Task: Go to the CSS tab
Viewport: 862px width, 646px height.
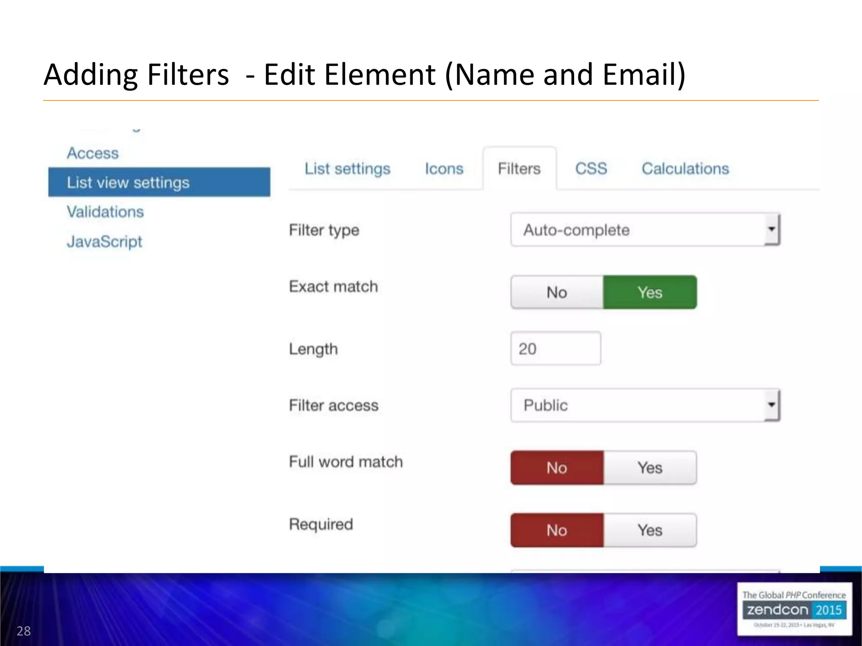Action: point(591,169)
